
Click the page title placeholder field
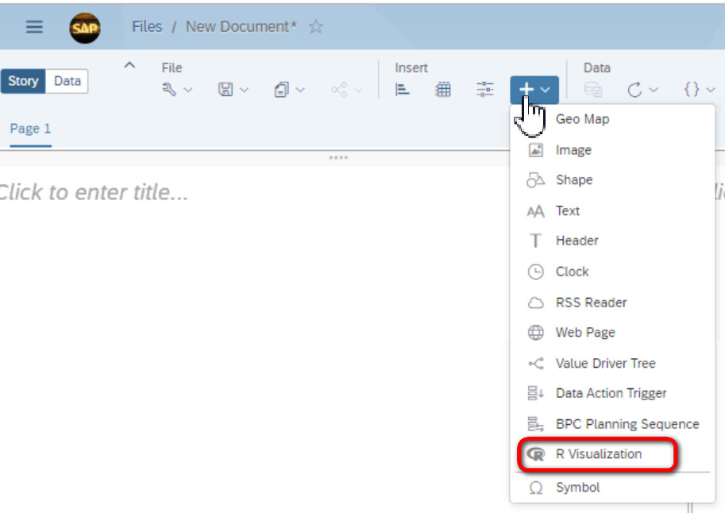(x=94, y=192)
